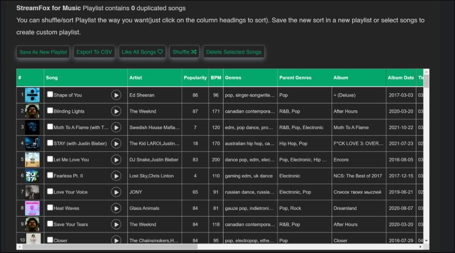Tick the Closer song checkbox
The width and height of the screenshot is (455, 253).
point(50,240)
